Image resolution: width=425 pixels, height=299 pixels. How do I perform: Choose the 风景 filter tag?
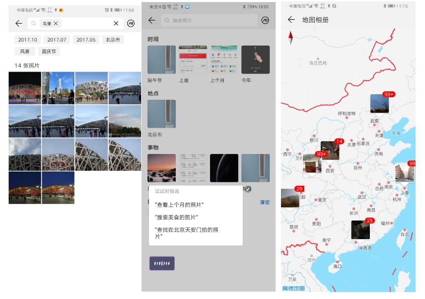[x=25, y=51]
